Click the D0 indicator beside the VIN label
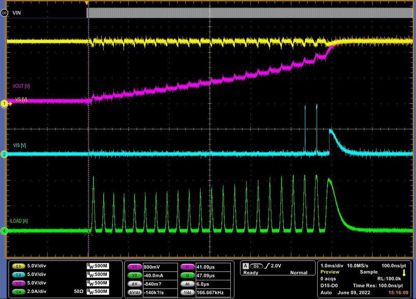The width and height of the screenshot is (416, 299). click(x=4, y=12)
